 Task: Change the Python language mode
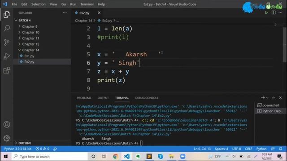(x=261, y=149)
